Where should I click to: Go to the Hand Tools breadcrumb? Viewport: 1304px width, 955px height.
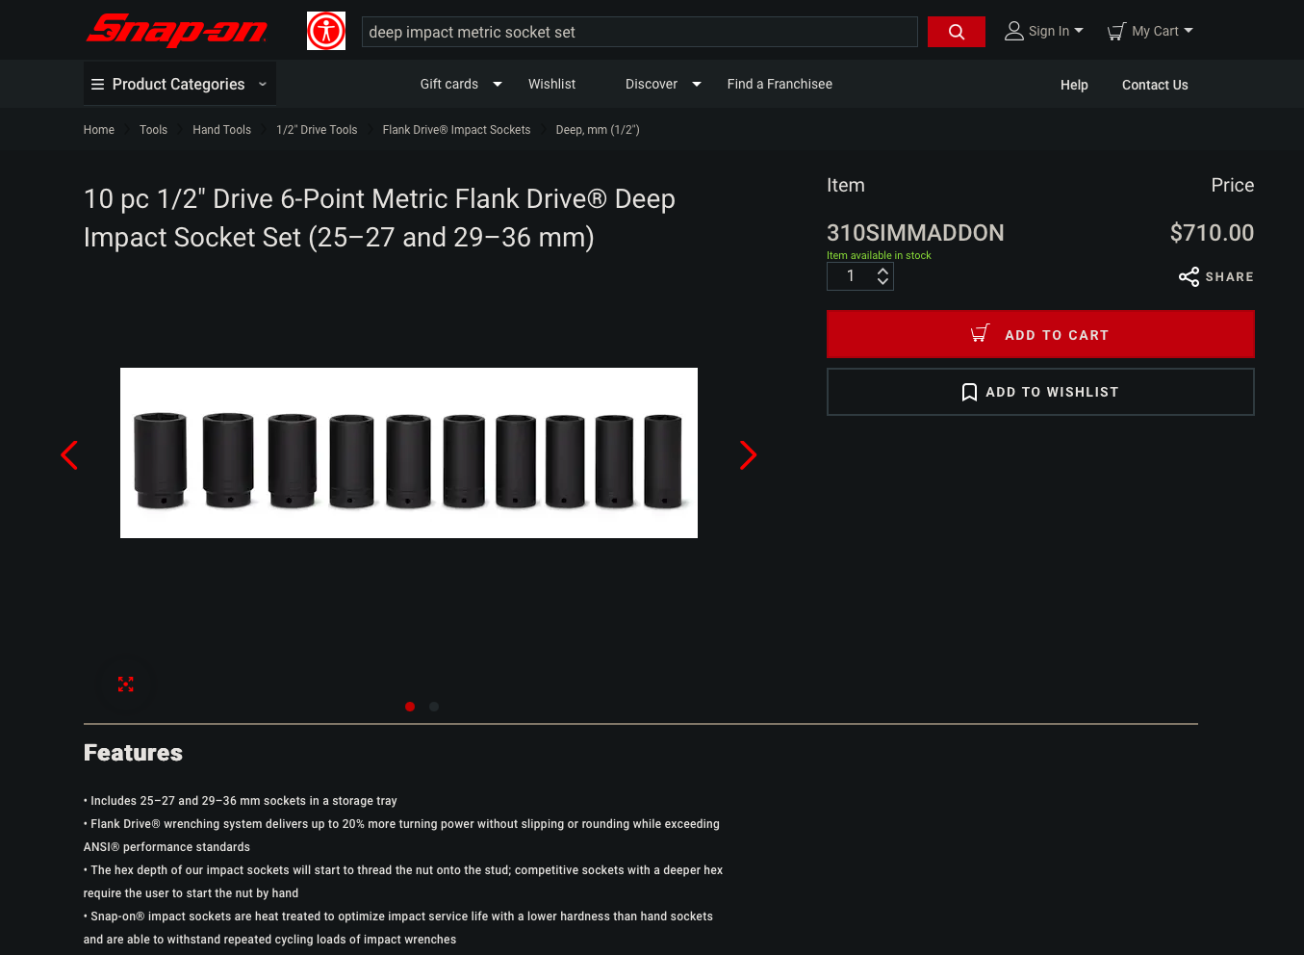tap(221, 130)
